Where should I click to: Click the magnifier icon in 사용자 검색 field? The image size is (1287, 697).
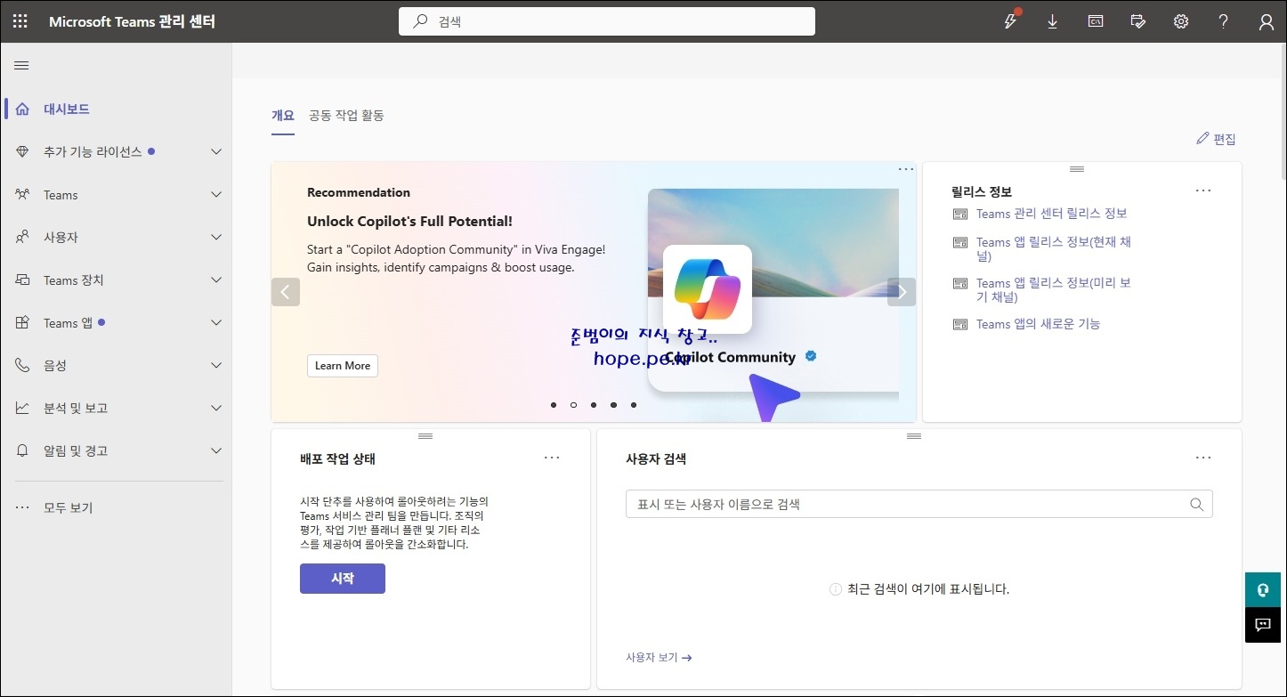tap(1197, 505)
